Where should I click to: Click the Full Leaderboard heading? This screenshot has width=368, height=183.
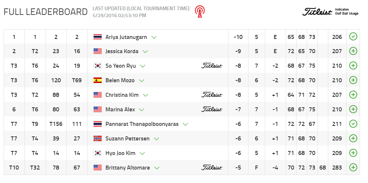[x=46, y=12]
